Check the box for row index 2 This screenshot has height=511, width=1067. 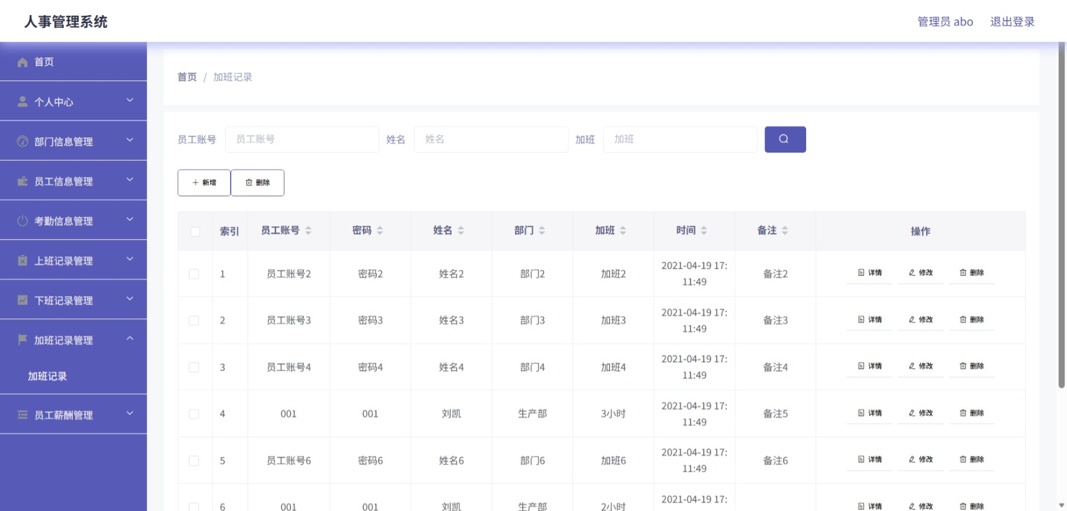pos(194,320)
